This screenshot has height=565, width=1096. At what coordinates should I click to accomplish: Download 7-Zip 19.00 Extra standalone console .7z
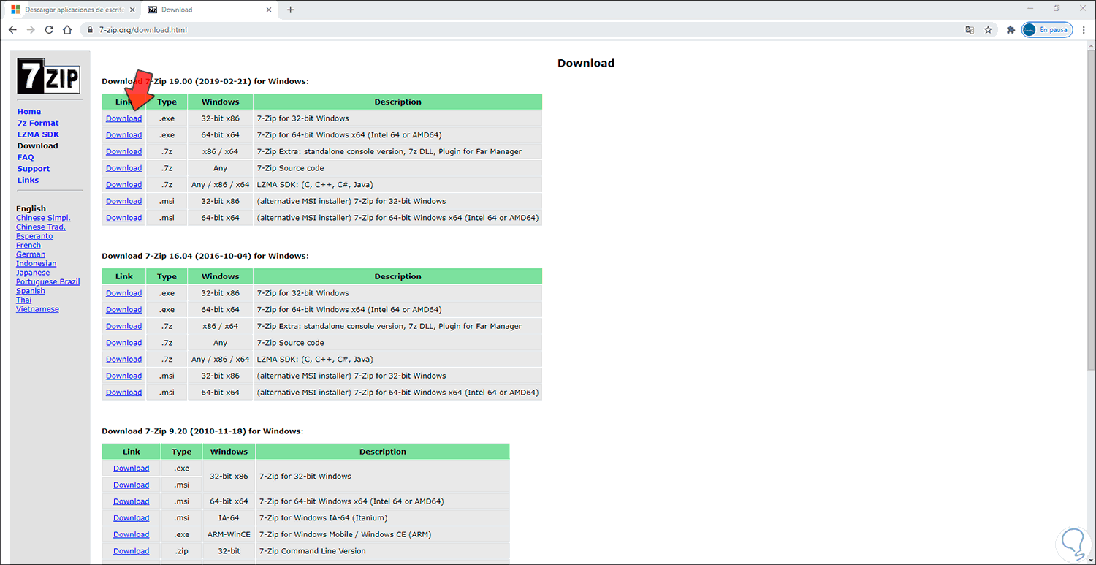[x=123, y=152]
